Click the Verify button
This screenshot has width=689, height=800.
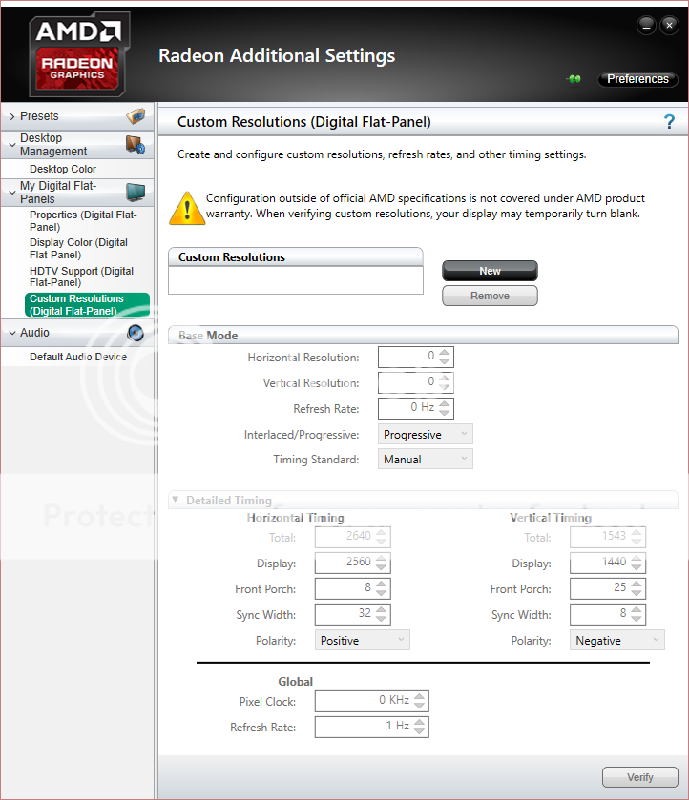639,777
